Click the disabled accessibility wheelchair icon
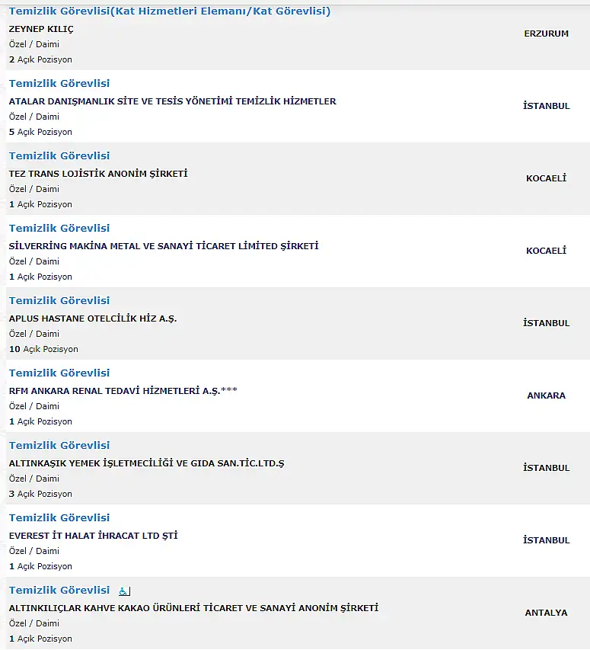This screenshot has height=650, width=590. pos(124,591)
